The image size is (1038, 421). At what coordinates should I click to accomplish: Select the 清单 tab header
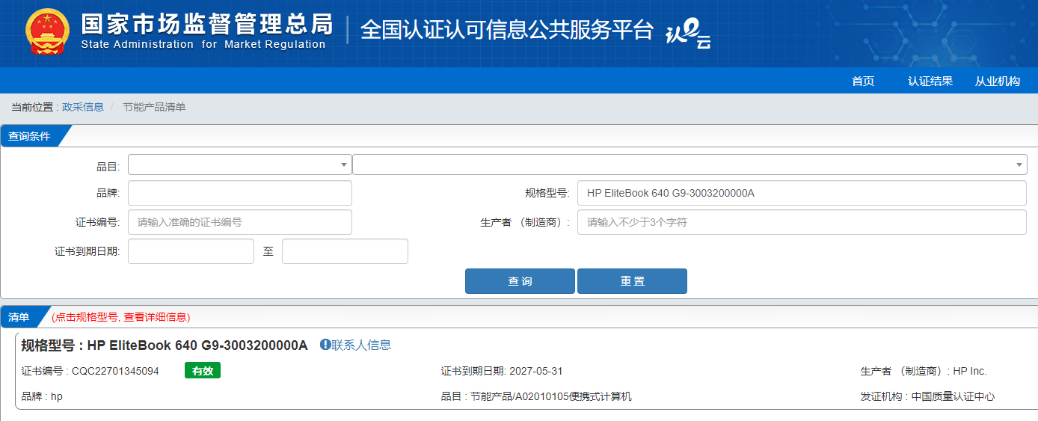(x=19, y=317)
